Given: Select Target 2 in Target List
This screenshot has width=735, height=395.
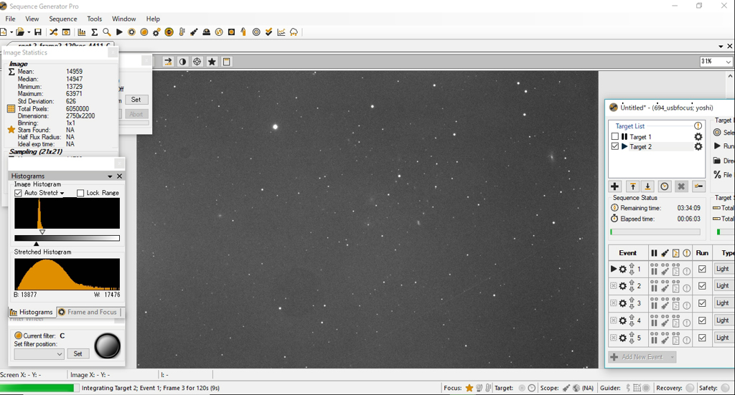Looking at the screenshot, I should pyautogui.click(x=640, y=146).
